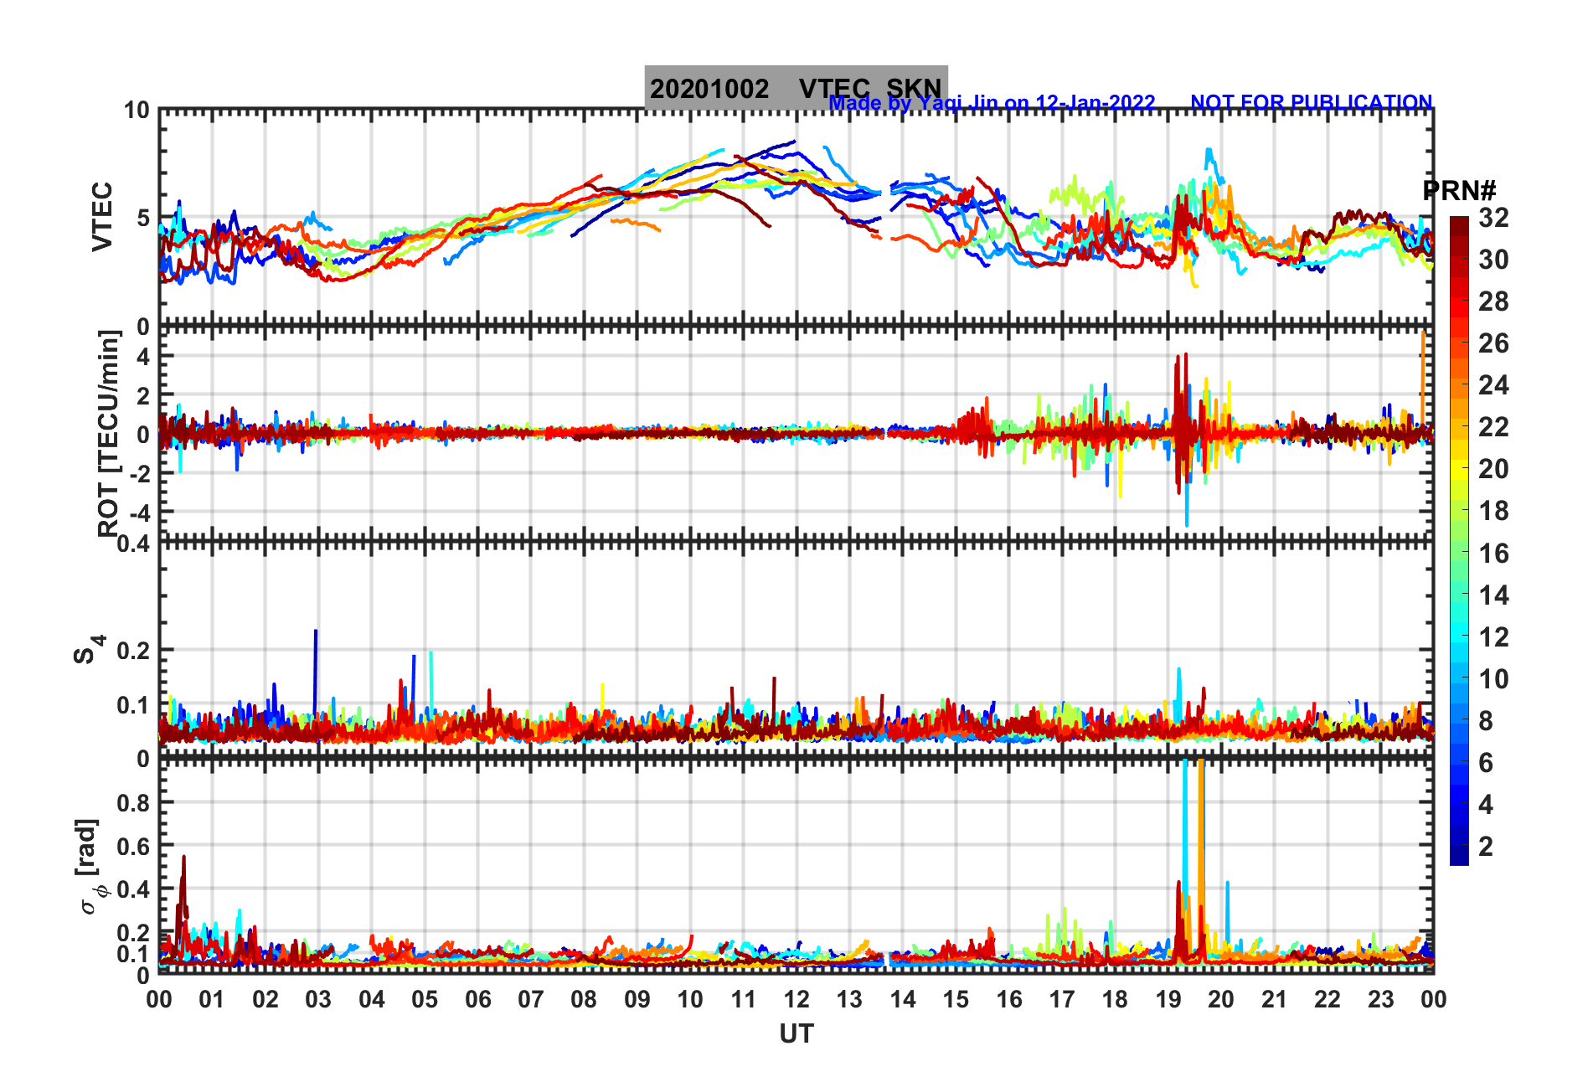The width and height of the screenshot is (1593, 1082).
Task: Click hour tick label 08 on UT axis
Action: click(x=584, y=999)
